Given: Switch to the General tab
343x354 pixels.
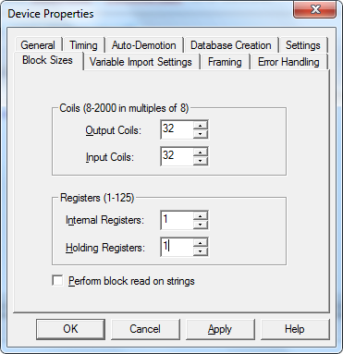Looking at the screenshot, I should [x=38, y=45].
